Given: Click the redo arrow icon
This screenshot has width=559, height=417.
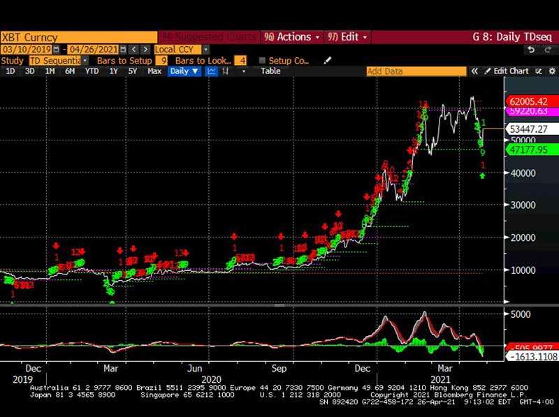Looking at the screenshot, I should pos(548,50).
